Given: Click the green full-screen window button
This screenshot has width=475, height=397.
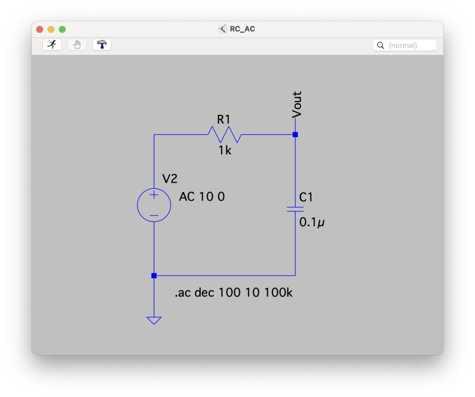Looking at the screenshot, I should click(x=62, y=29).
